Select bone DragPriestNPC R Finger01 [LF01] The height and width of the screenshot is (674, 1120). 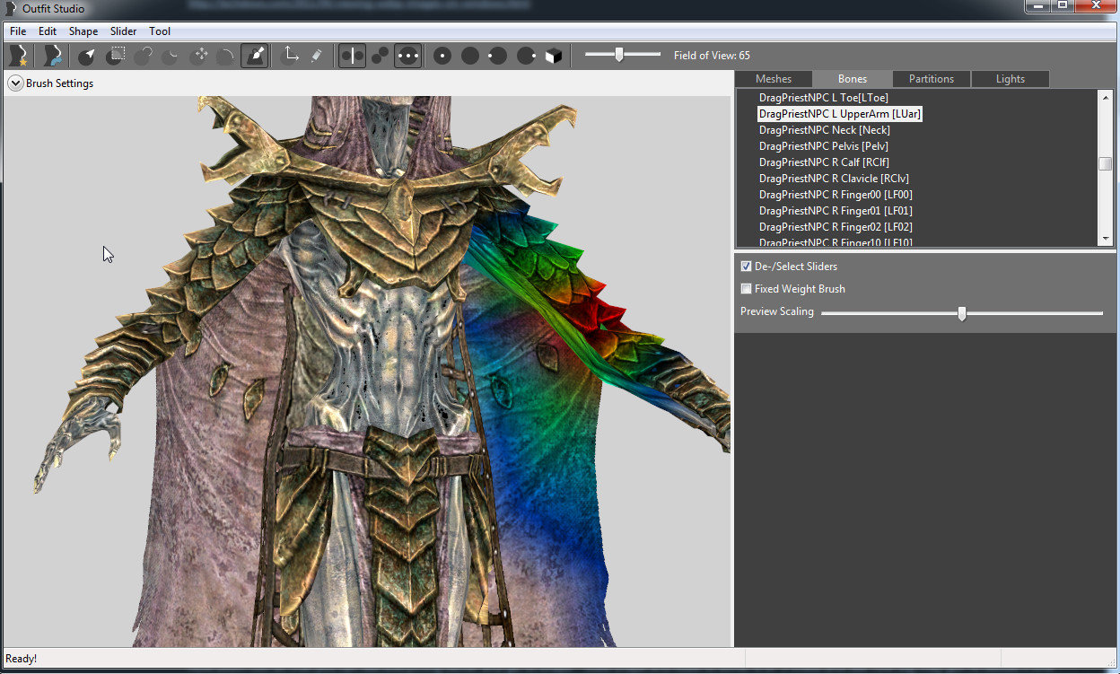tap(836, 211)
